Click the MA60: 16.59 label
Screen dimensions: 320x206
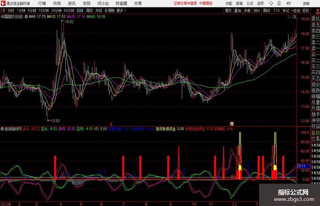(x=96, y=17)
